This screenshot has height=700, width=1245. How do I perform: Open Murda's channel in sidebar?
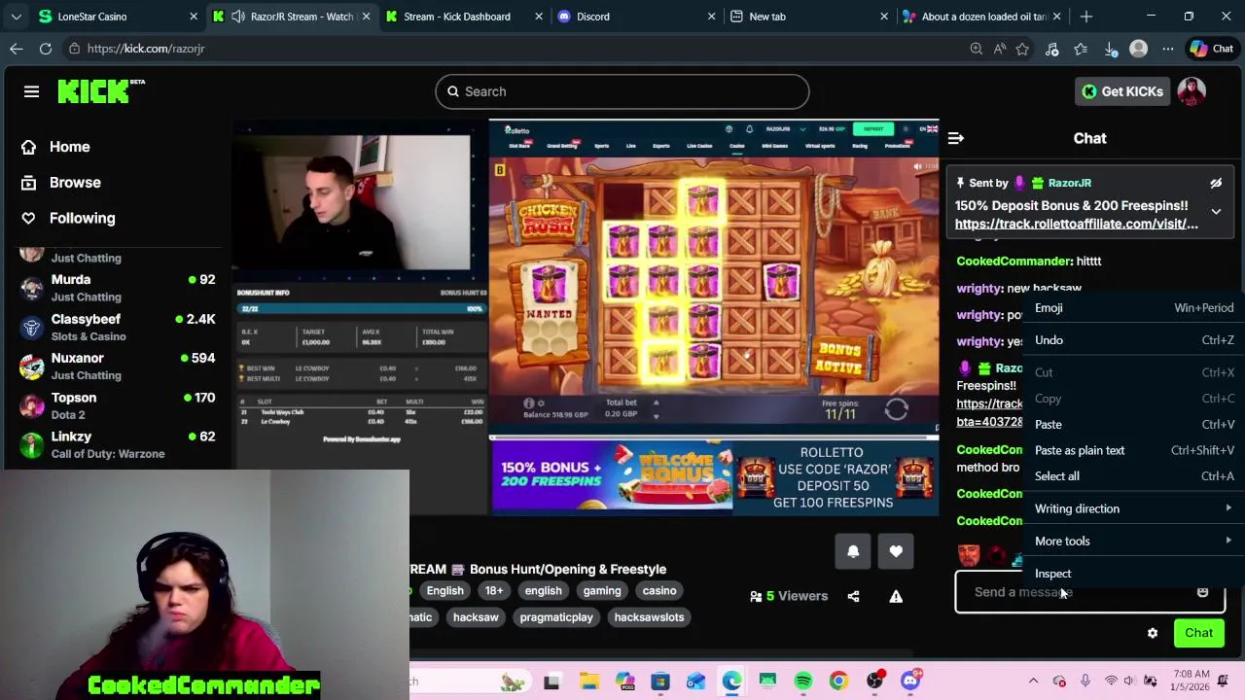click(x=119, y=288)
